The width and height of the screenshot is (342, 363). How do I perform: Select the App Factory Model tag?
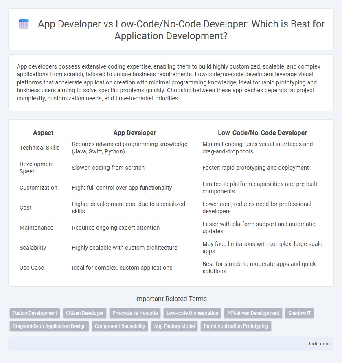point(174,326)
